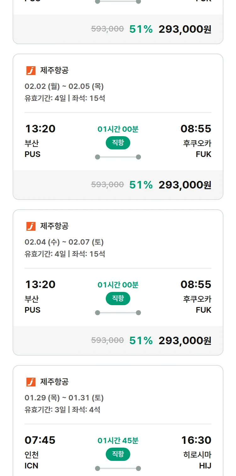The image size is (236, 476).
Task: Tap the 01시간 45분 flight duration
Action: [118, 440]
